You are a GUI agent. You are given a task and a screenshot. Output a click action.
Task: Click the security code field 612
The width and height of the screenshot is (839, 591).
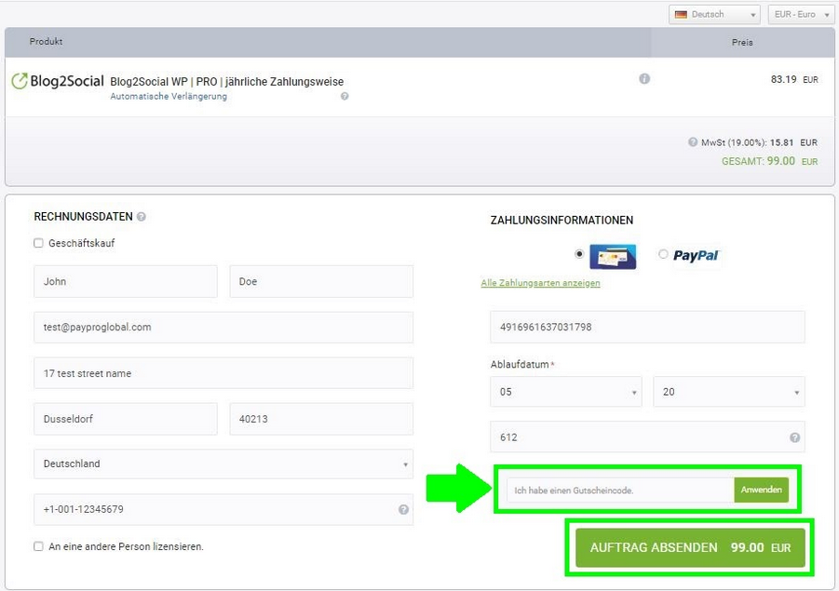(x=647, y=437)
